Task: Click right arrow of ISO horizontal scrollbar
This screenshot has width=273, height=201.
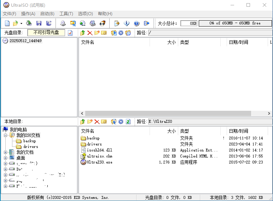Action: click(269, 113)
